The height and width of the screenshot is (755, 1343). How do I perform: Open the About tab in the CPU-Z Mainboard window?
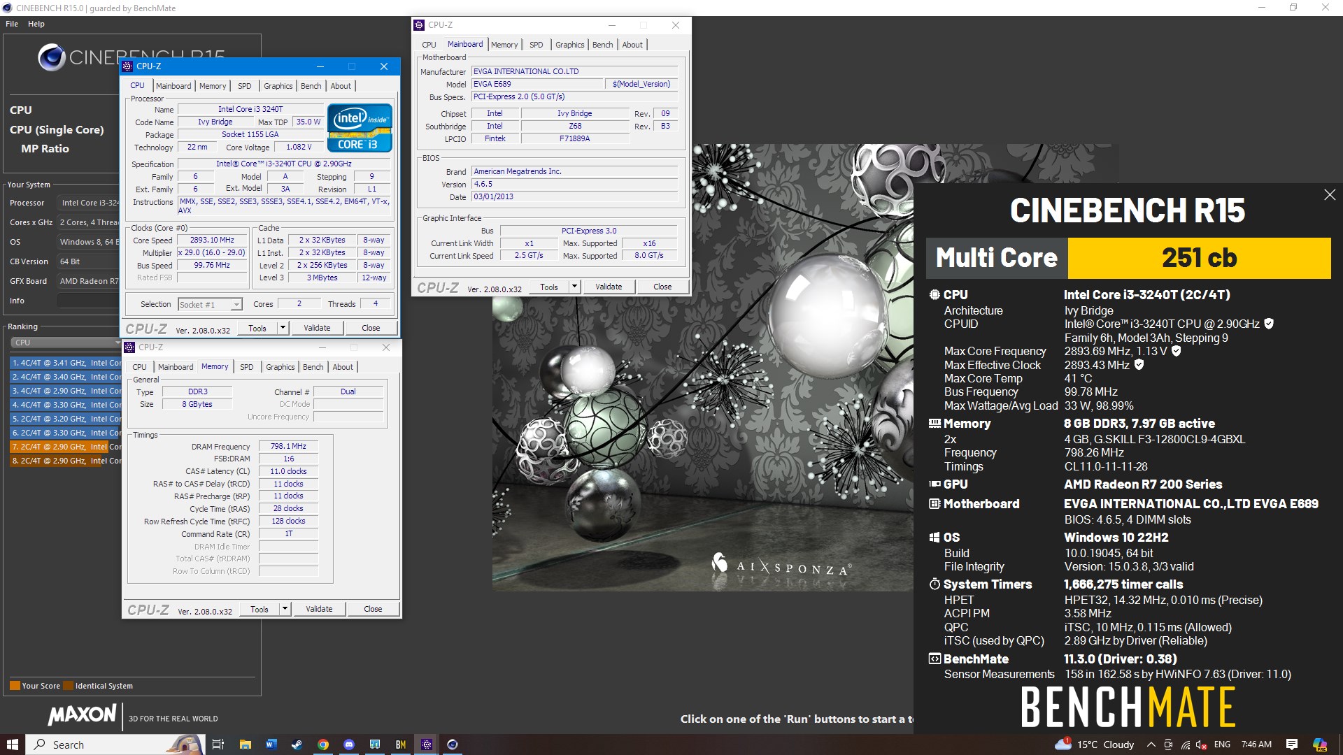click(x=632, y=45)
